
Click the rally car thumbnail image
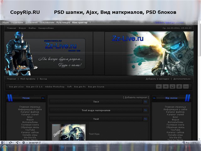(69, 132)
